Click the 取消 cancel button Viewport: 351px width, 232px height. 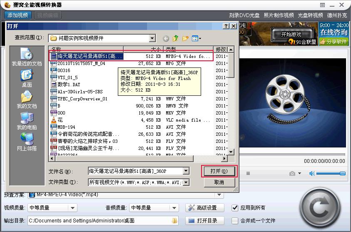(219, 182)
